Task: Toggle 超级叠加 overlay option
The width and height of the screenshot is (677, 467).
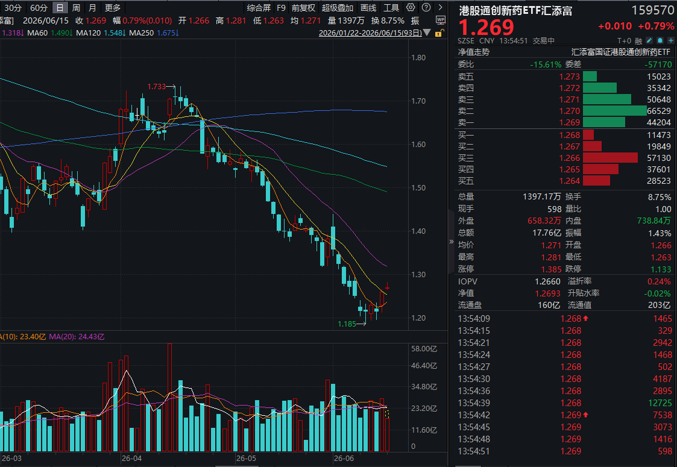Action: tap(337, 8)
